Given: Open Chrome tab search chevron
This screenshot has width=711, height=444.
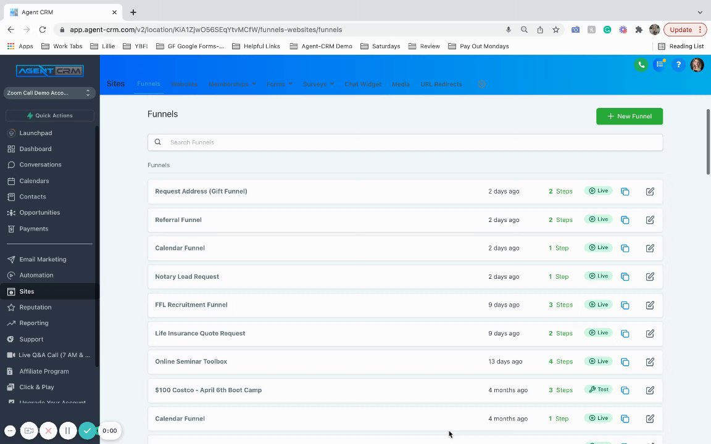Looking at the screenshot, I should (700, 12).
